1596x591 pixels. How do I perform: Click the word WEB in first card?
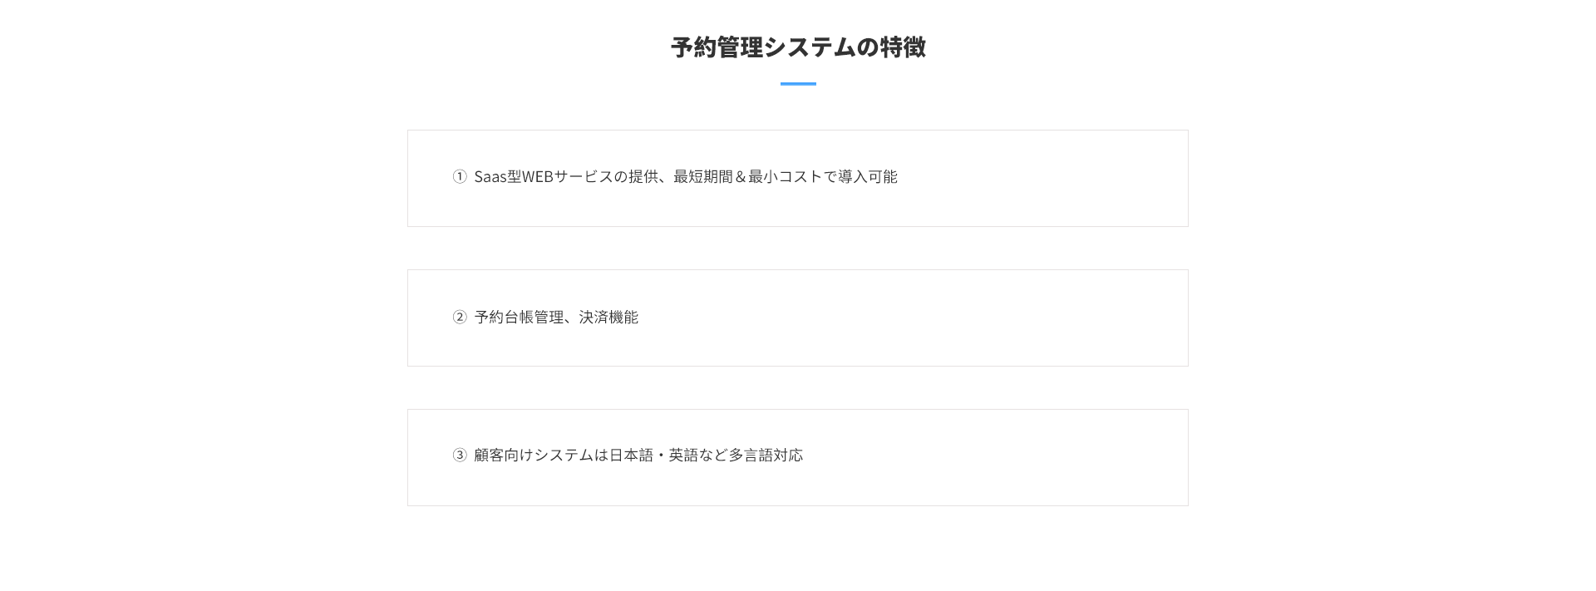(x=537, y=176)
